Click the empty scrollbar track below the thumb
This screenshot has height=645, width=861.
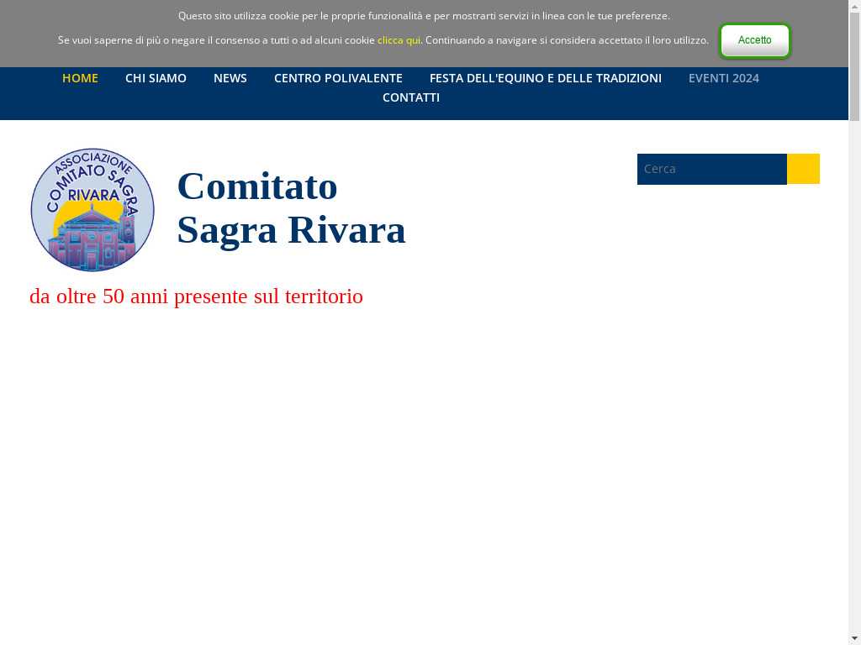click(x=854, y=378)
